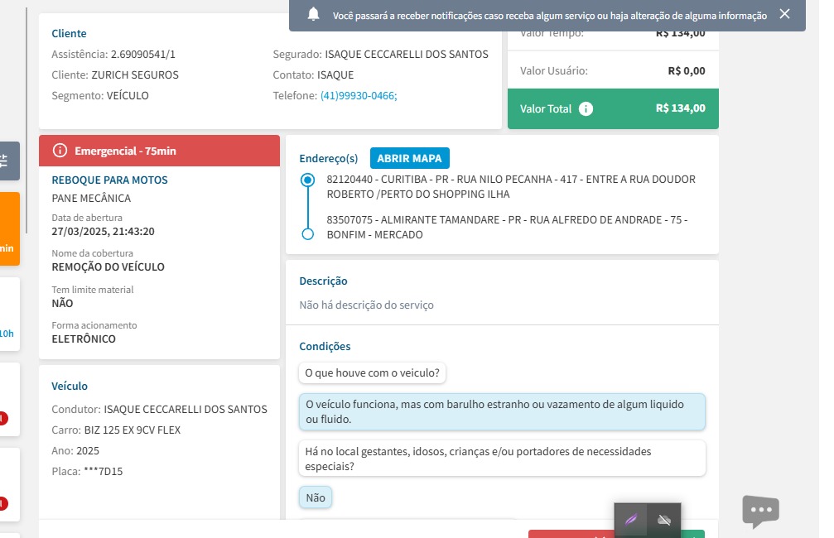834x538 pixels.
Task: Click the text Não há descrição do serviço
Action: [366, 305]
